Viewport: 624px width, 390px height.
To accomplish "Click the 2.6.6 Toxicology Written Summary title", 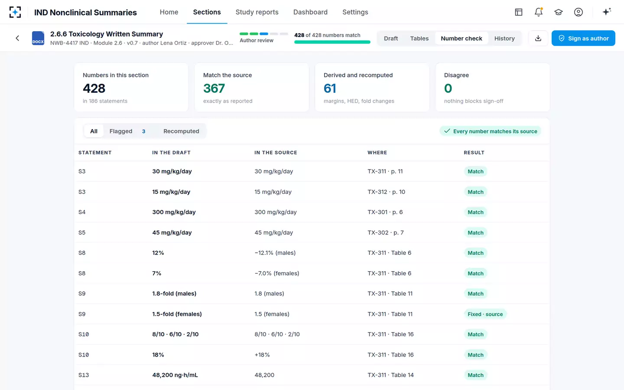I will click(x=107, y=34).
